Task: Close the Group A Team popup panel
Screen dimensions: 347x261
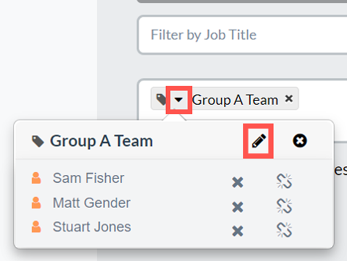Action: [300, 141]
